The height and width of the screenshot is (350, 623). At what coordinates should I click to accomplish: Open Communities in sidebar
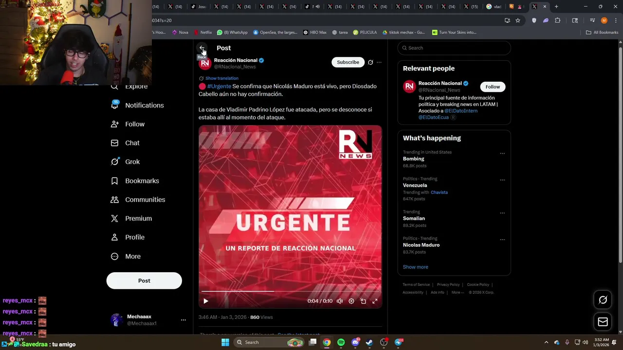coord(138,200)
